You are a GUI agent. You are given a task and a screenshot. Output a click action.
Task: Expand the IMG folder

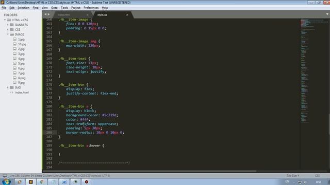pos(8,87)
